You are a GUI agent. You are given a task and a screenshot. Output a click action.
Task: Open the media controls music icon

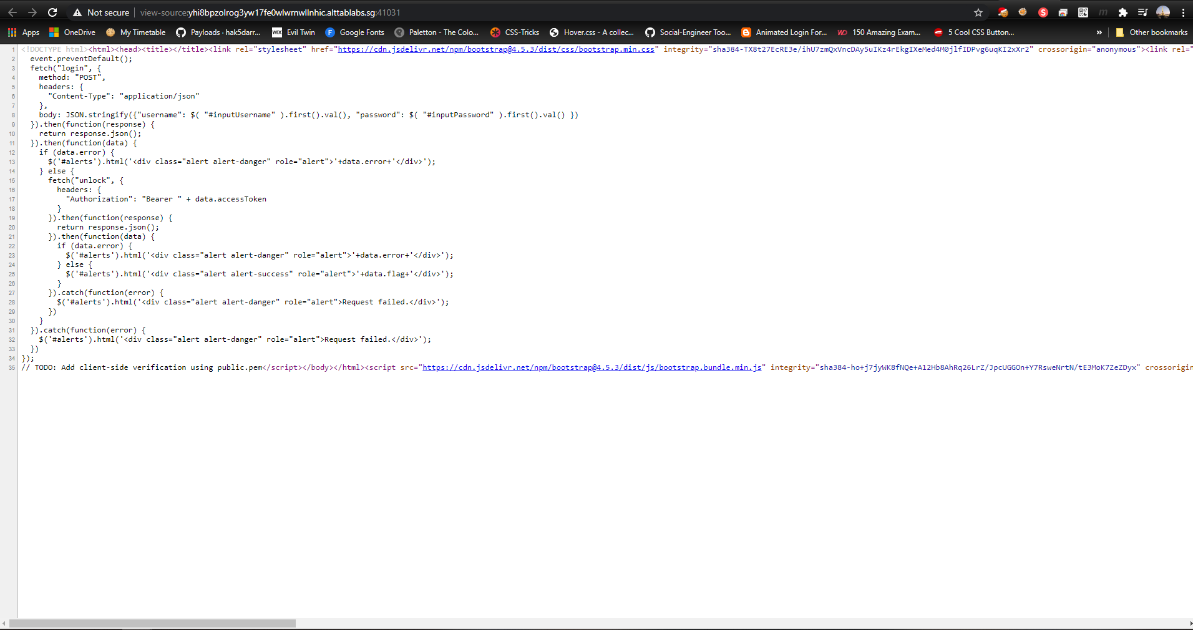tap(1142, 12)
